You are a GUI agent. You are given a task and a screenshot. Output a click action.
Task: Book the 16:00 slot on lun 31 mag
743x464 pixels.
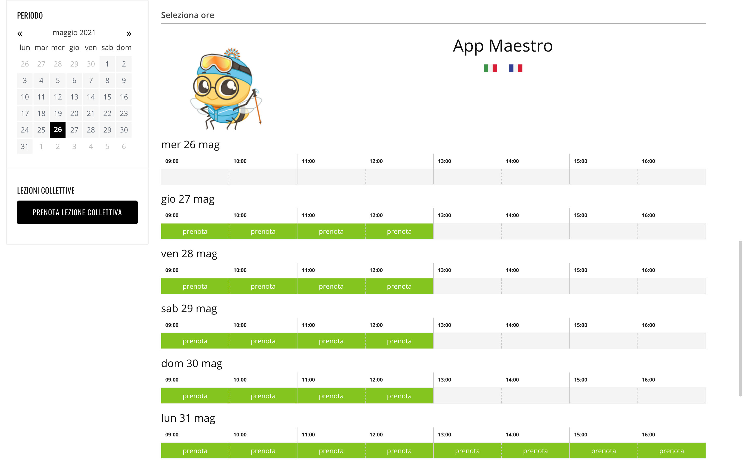click(x=672, y=451)
